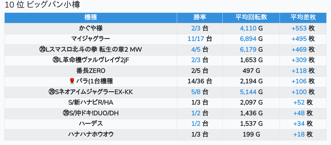331x145 pixels.
Task: Sort by the 機種 column header
Action: tap(91, 17)
